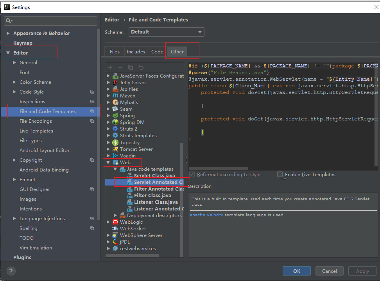The width and height of the screenshot is (380, 281).
Task: Toggle Reformat according to style checkbox
Action: click(192, 175)
